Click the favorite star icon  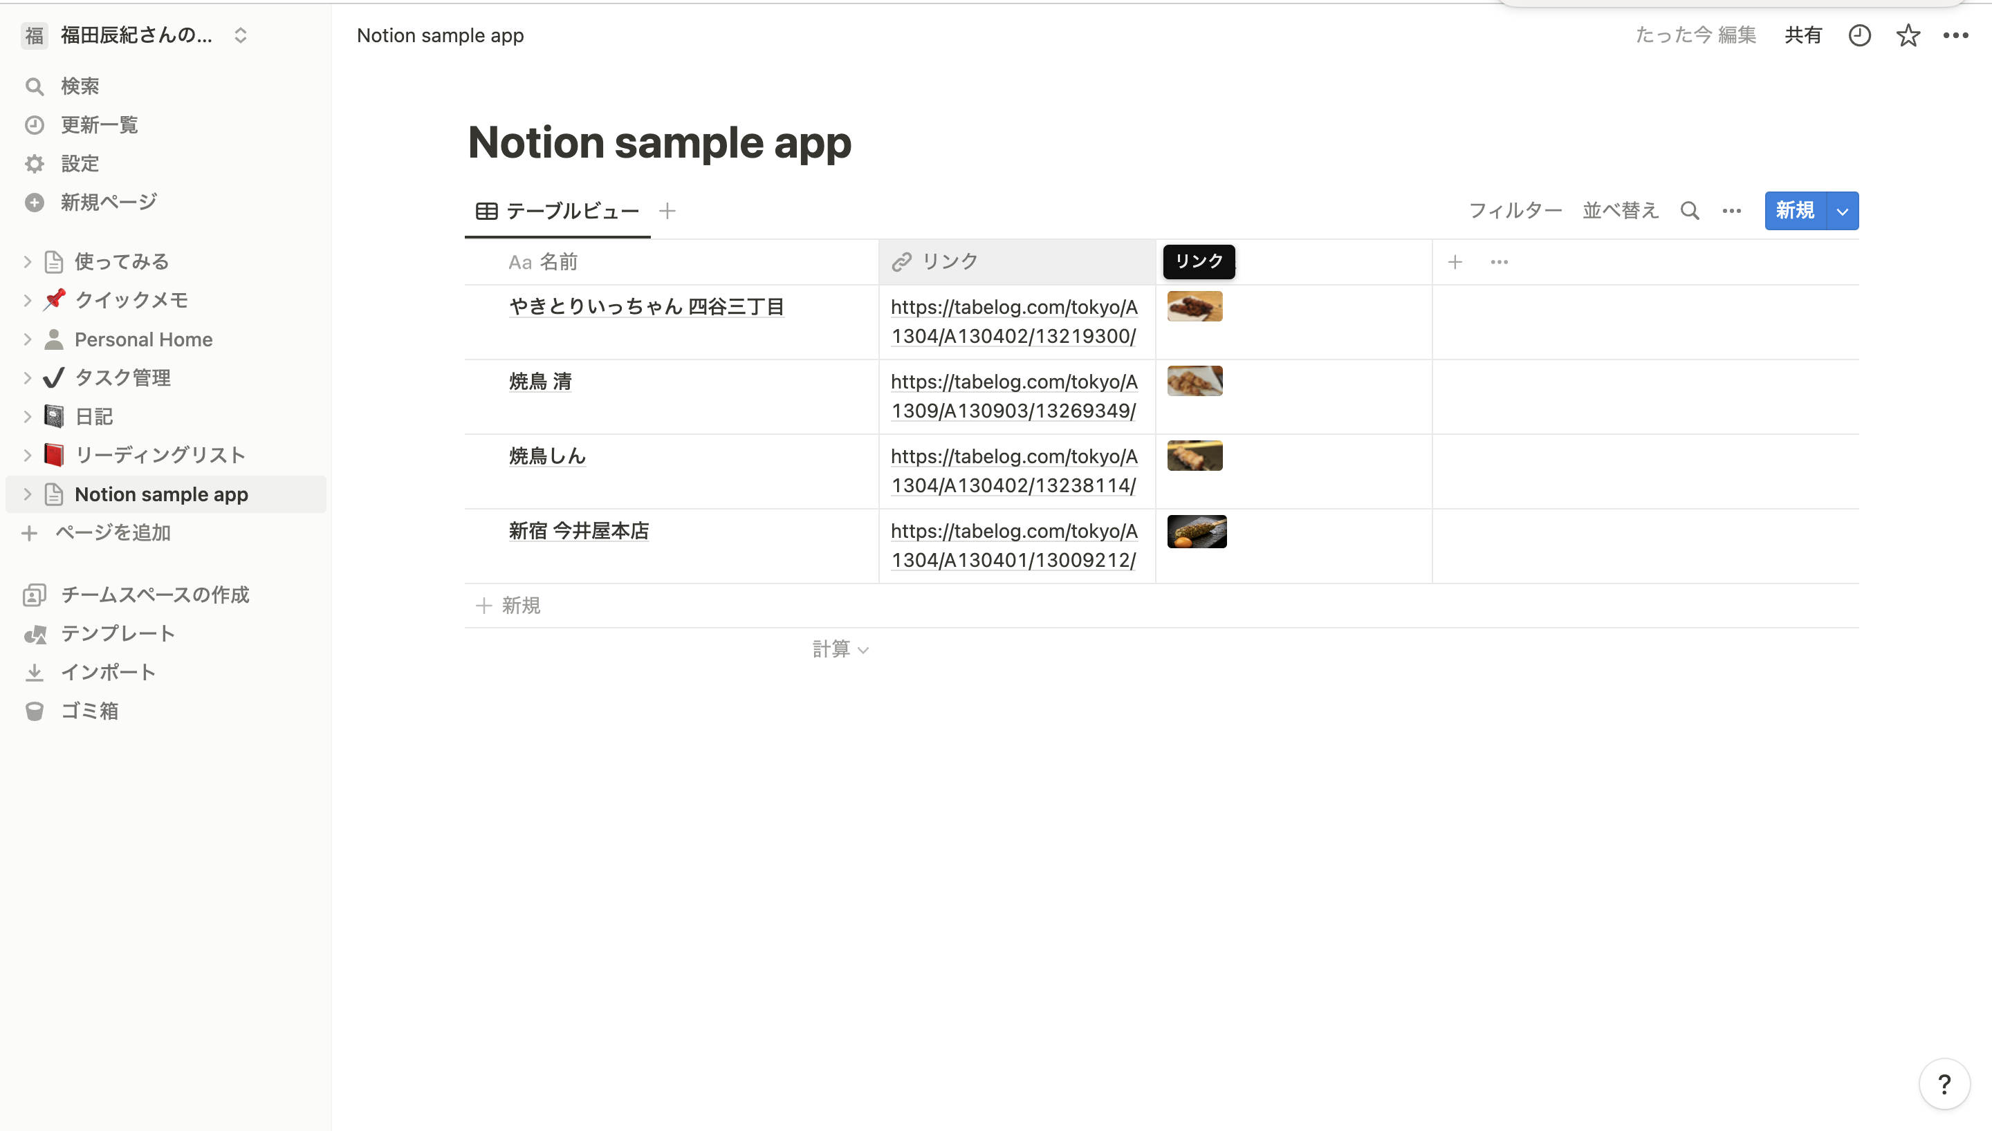[x=1908, y=36]
